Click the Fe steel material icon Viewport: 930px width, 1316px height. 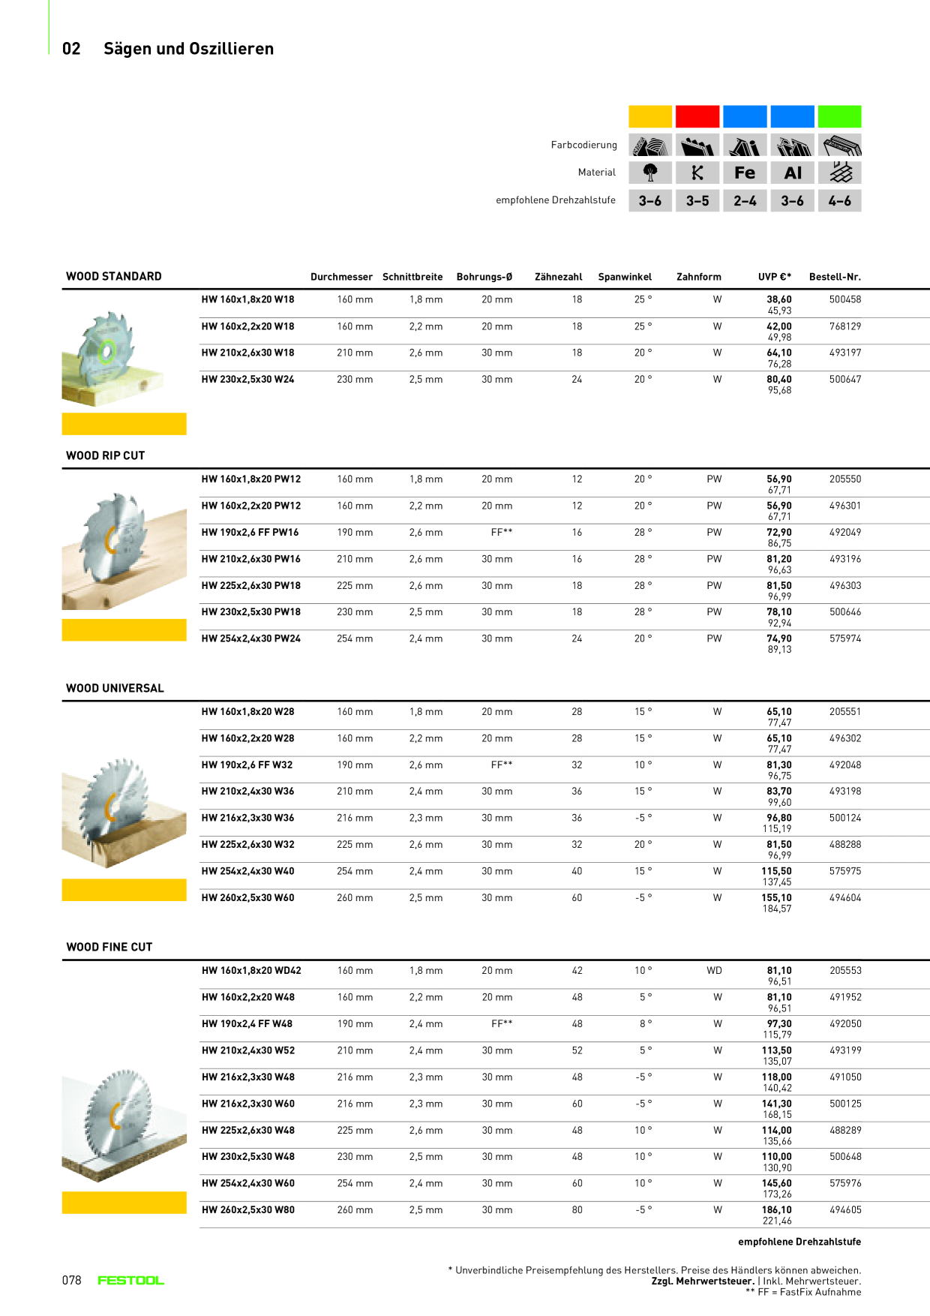745,173
